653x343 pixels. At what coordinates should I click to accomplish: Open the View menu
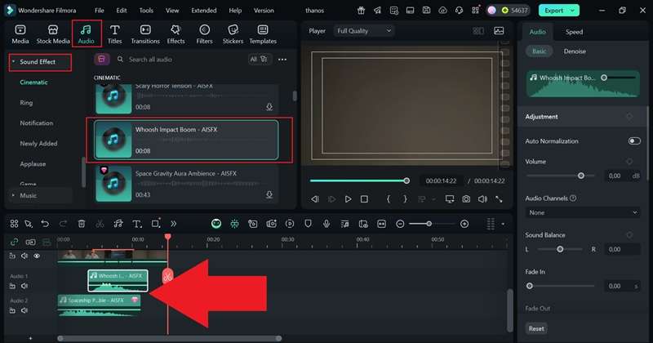(x=172, y=11)
